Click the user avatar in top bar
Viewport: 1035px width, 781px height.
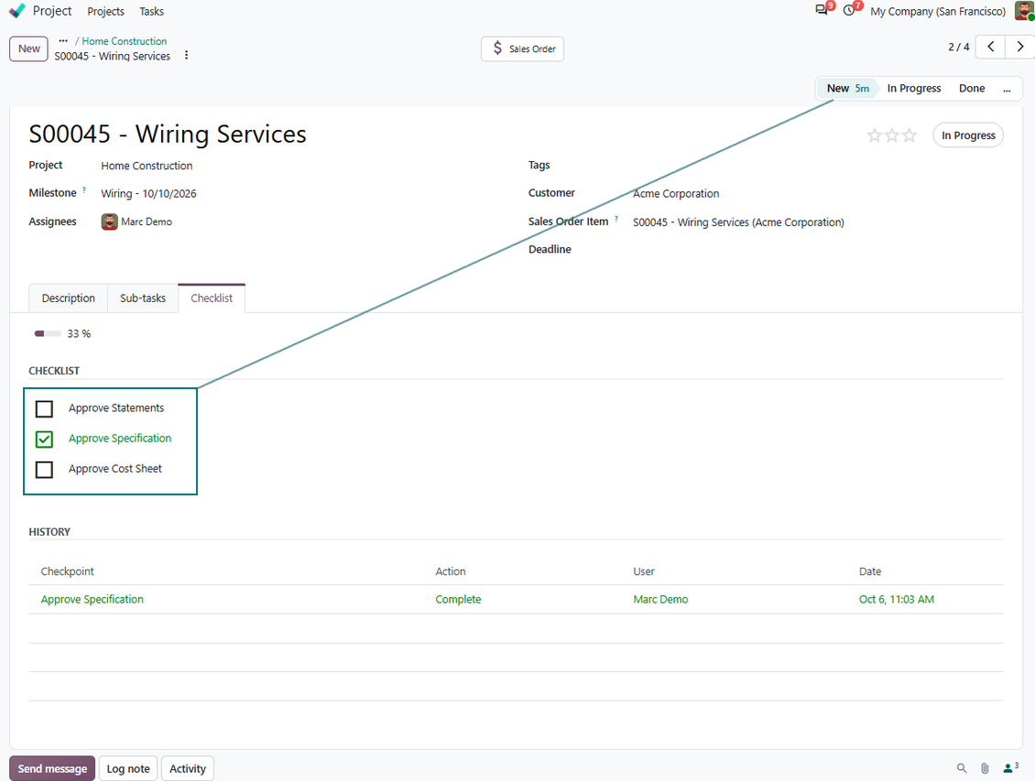click(1024, 11)
